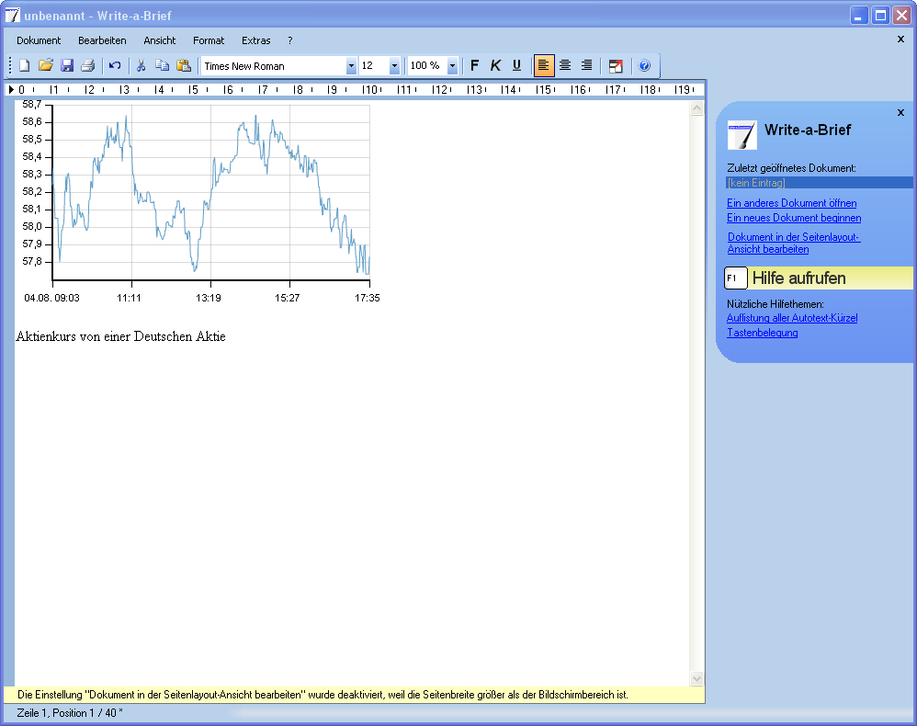
Task: Open the Extras menu
Action: coord(256,40)
